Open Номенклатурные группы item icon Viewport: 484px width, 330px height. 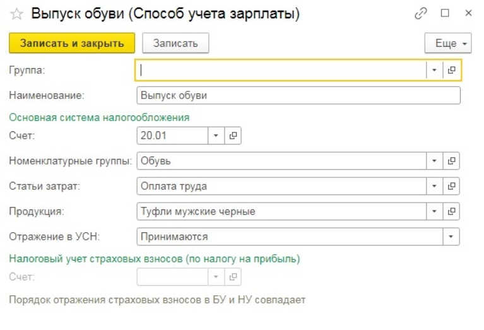(451, 161)
